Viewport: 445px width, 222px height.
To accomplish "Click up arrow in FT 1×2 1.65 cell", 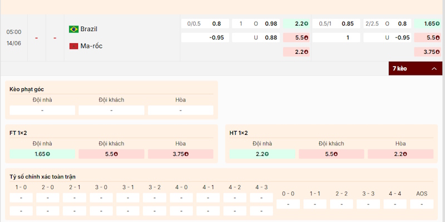I will (48, 154).
